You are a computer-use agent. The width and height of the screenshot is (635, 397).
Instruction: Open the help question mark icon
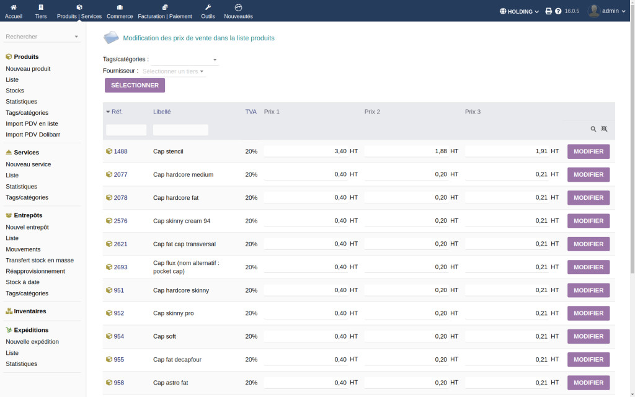(x=558, y=11)
